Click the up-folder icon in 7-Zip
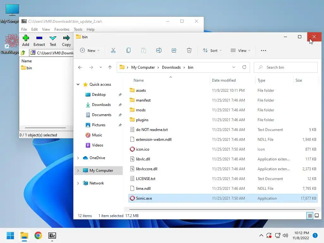 [x=23, y=53]
